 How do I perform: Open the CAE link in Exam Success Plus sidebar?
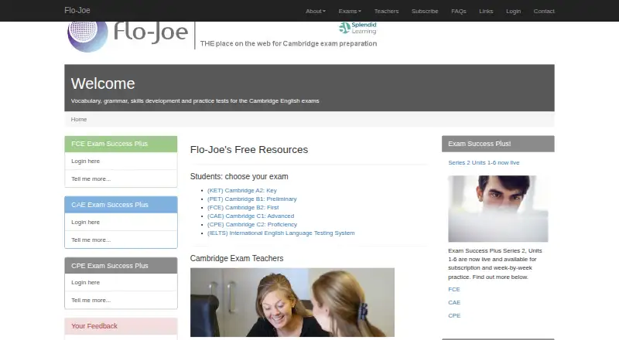454,303
